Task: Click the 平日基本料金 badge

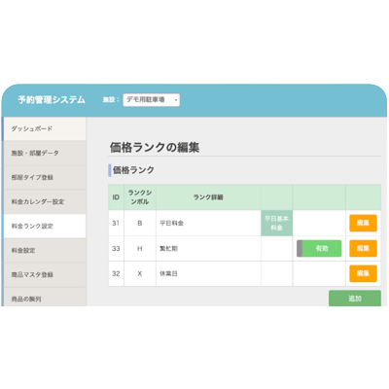Action: click(x=276, y=223)
